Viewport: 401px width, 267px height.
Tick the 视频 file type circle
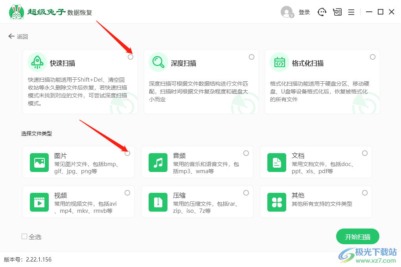[127, 193]
